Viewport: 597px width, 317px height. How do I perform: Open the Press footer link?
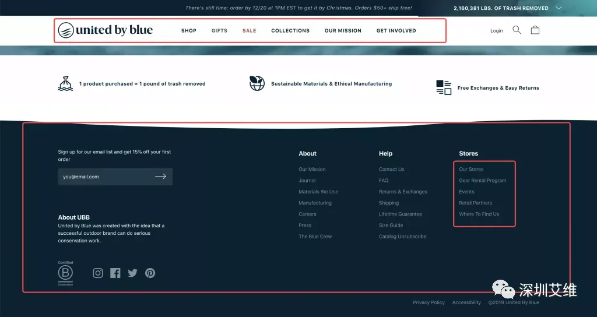coord(305,226)
